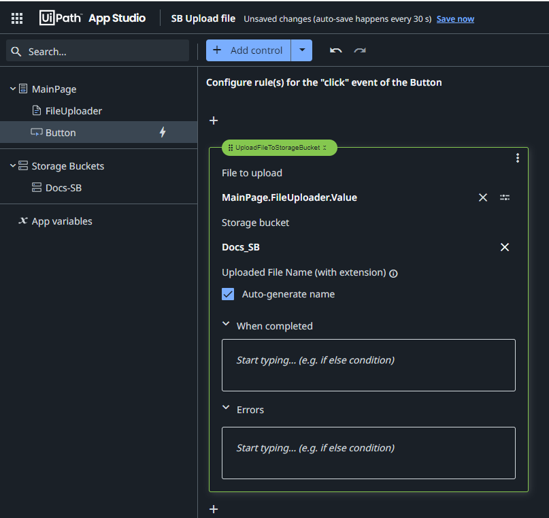
Task: Collapse the When completed section
Action: pos(226,324)
